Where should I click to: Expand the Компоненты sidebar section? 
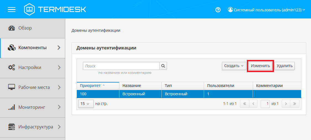(x=33, y=48)
